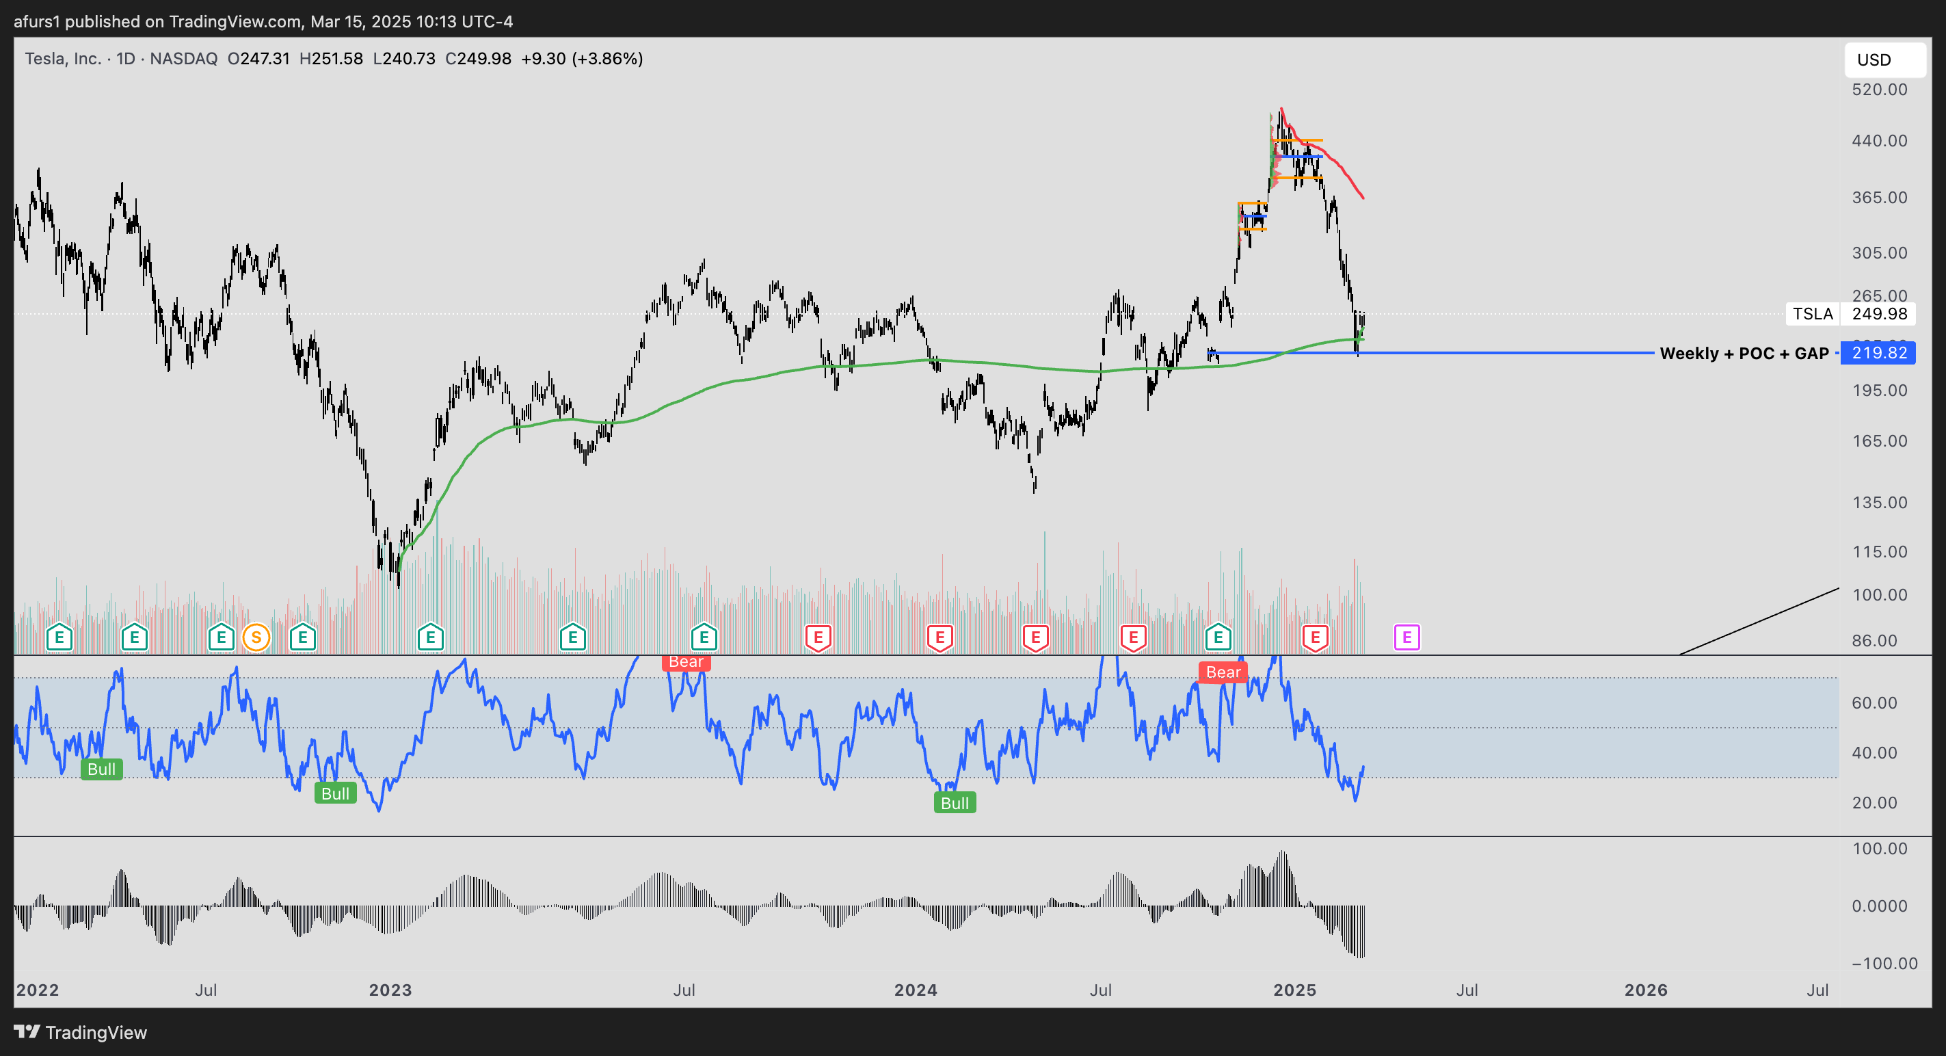The height and width of the screenshot is (1056, 1946).
Task: Click the Bull label near early 2024
Action: 955,803
